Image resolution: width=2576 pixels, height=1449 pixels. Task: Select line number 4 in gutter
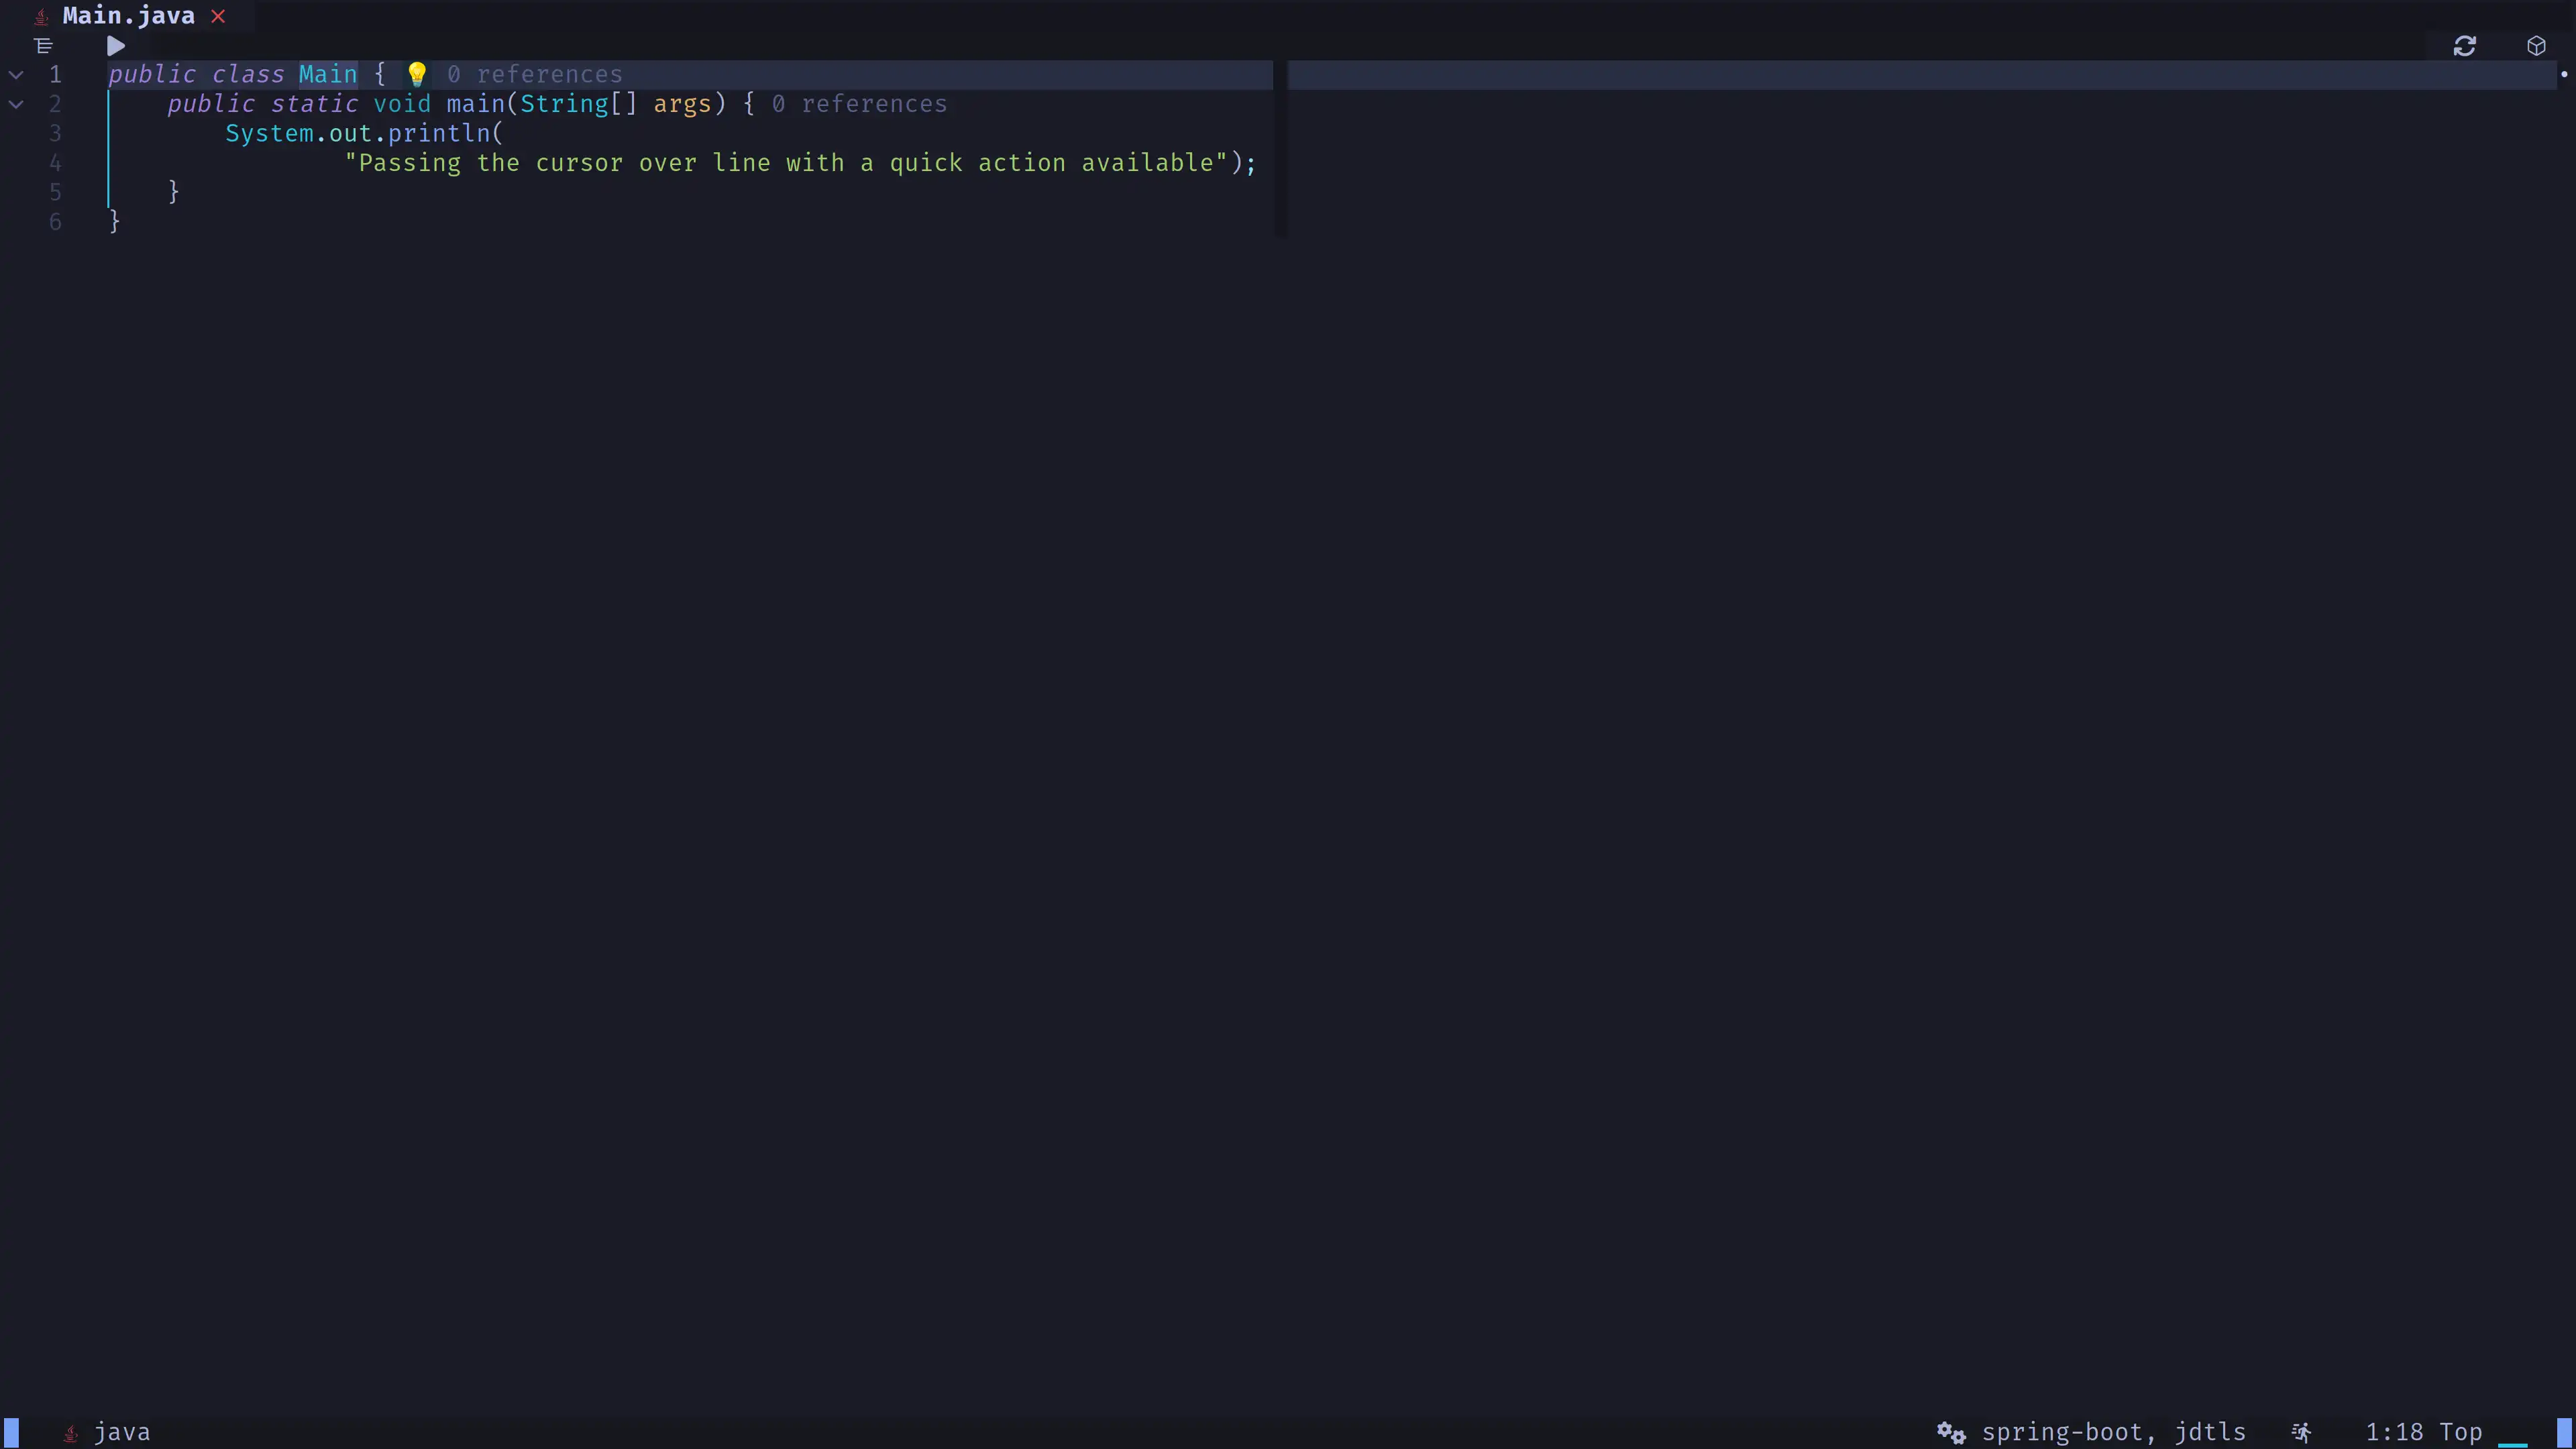(55, 163)
